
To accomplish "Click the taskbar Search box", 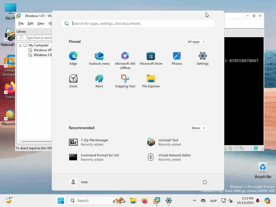I will tap(97, 201).
